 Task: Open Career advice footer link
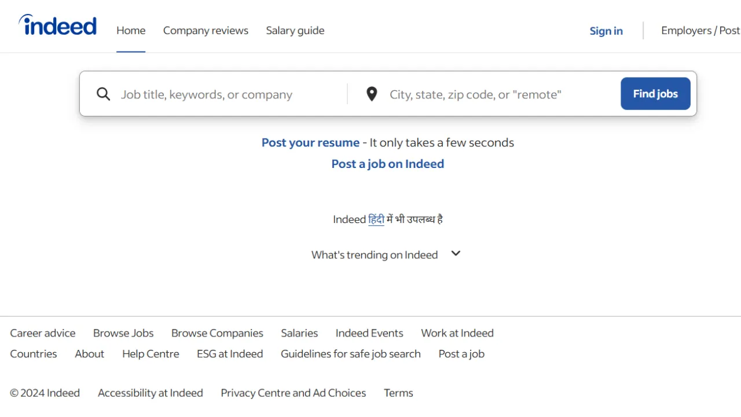click(43, 333)
